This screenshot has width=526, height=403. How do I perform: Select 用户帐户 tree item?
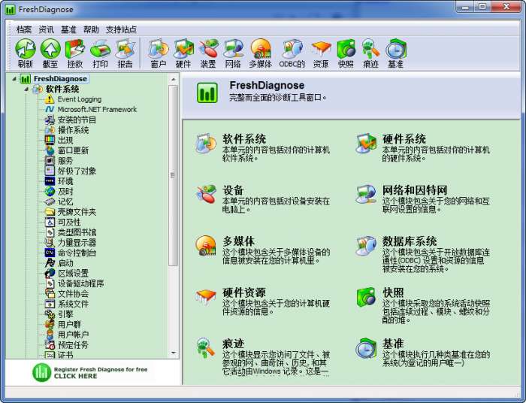coord(74,335)
